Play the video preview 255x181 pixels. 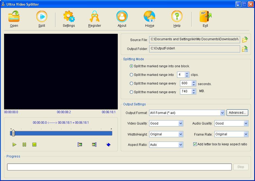14,145
